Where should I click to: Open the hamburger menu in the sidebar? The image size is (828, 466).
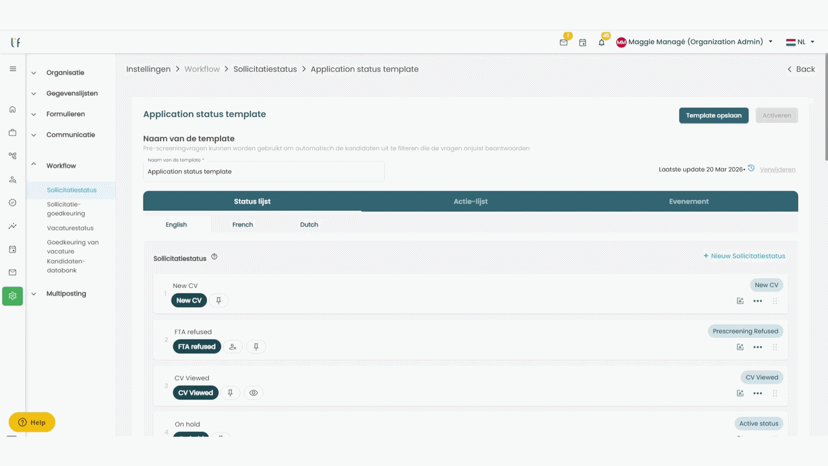12,69
